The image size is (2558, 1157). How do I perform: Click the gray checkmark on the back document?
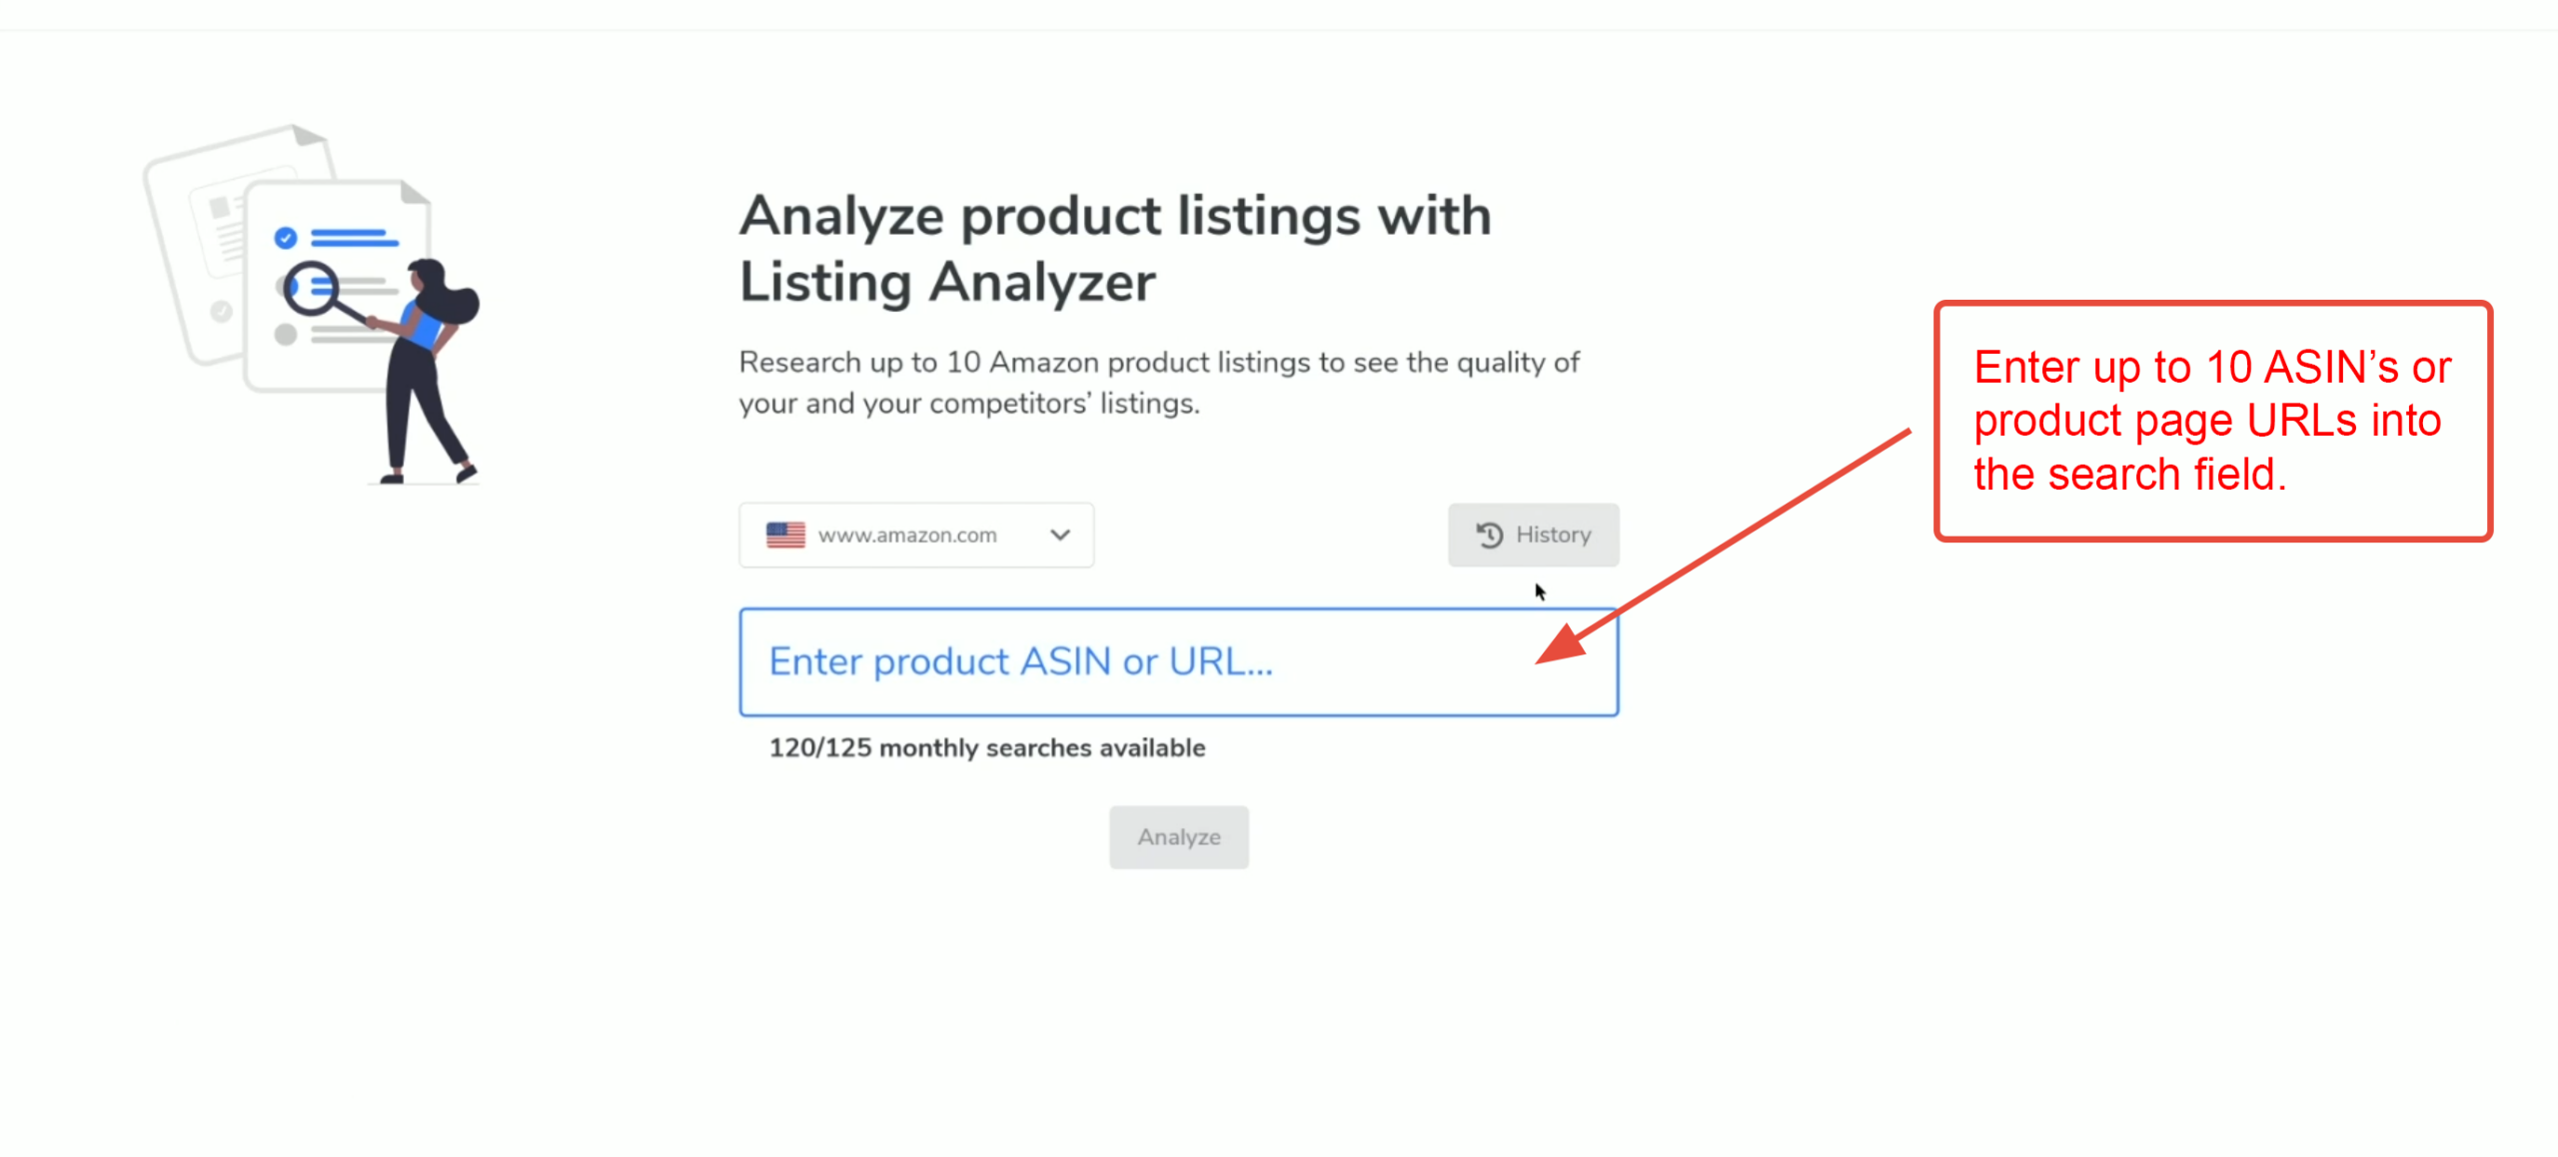coord(221,311)
